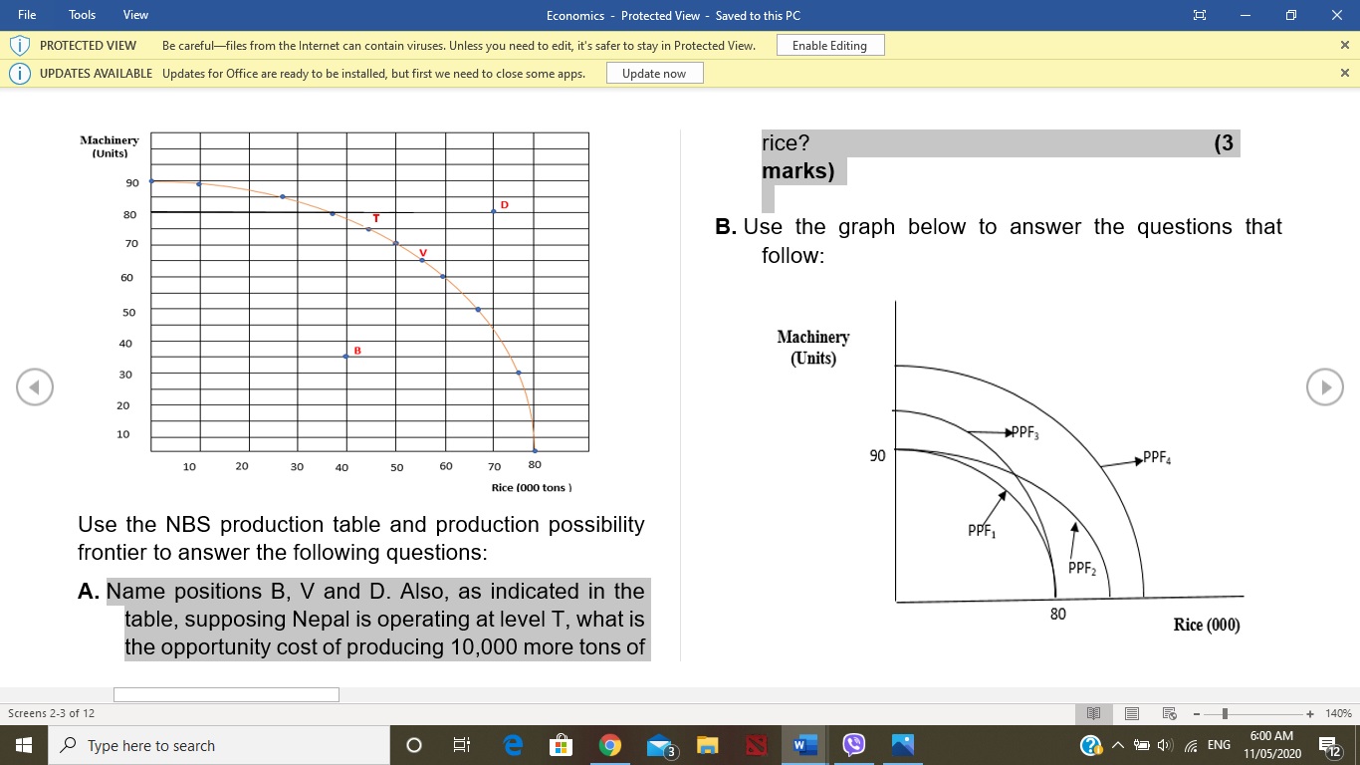1360x765 pixels.
Task: Advance to the next screen with the right arrow
Action: 1325,386
